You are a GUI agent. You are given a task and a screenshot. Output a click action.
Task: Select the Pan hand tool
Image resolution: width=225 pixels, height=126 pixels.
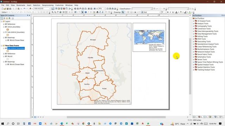tap(58, 12)
